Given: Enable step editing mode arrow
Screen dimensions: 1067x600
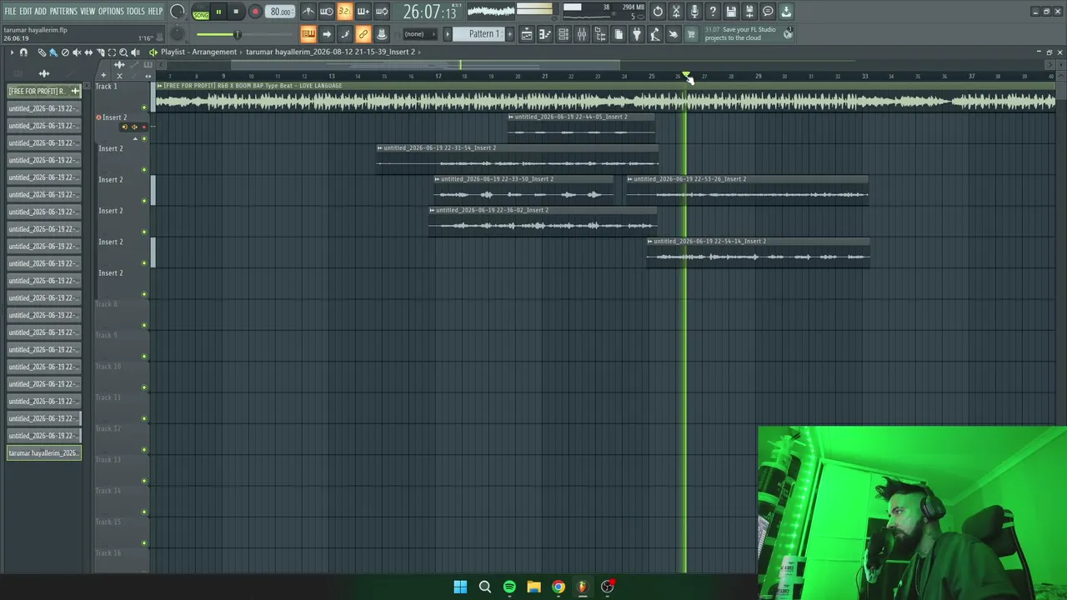Looking at the screenshot, I should pos(327,34).
